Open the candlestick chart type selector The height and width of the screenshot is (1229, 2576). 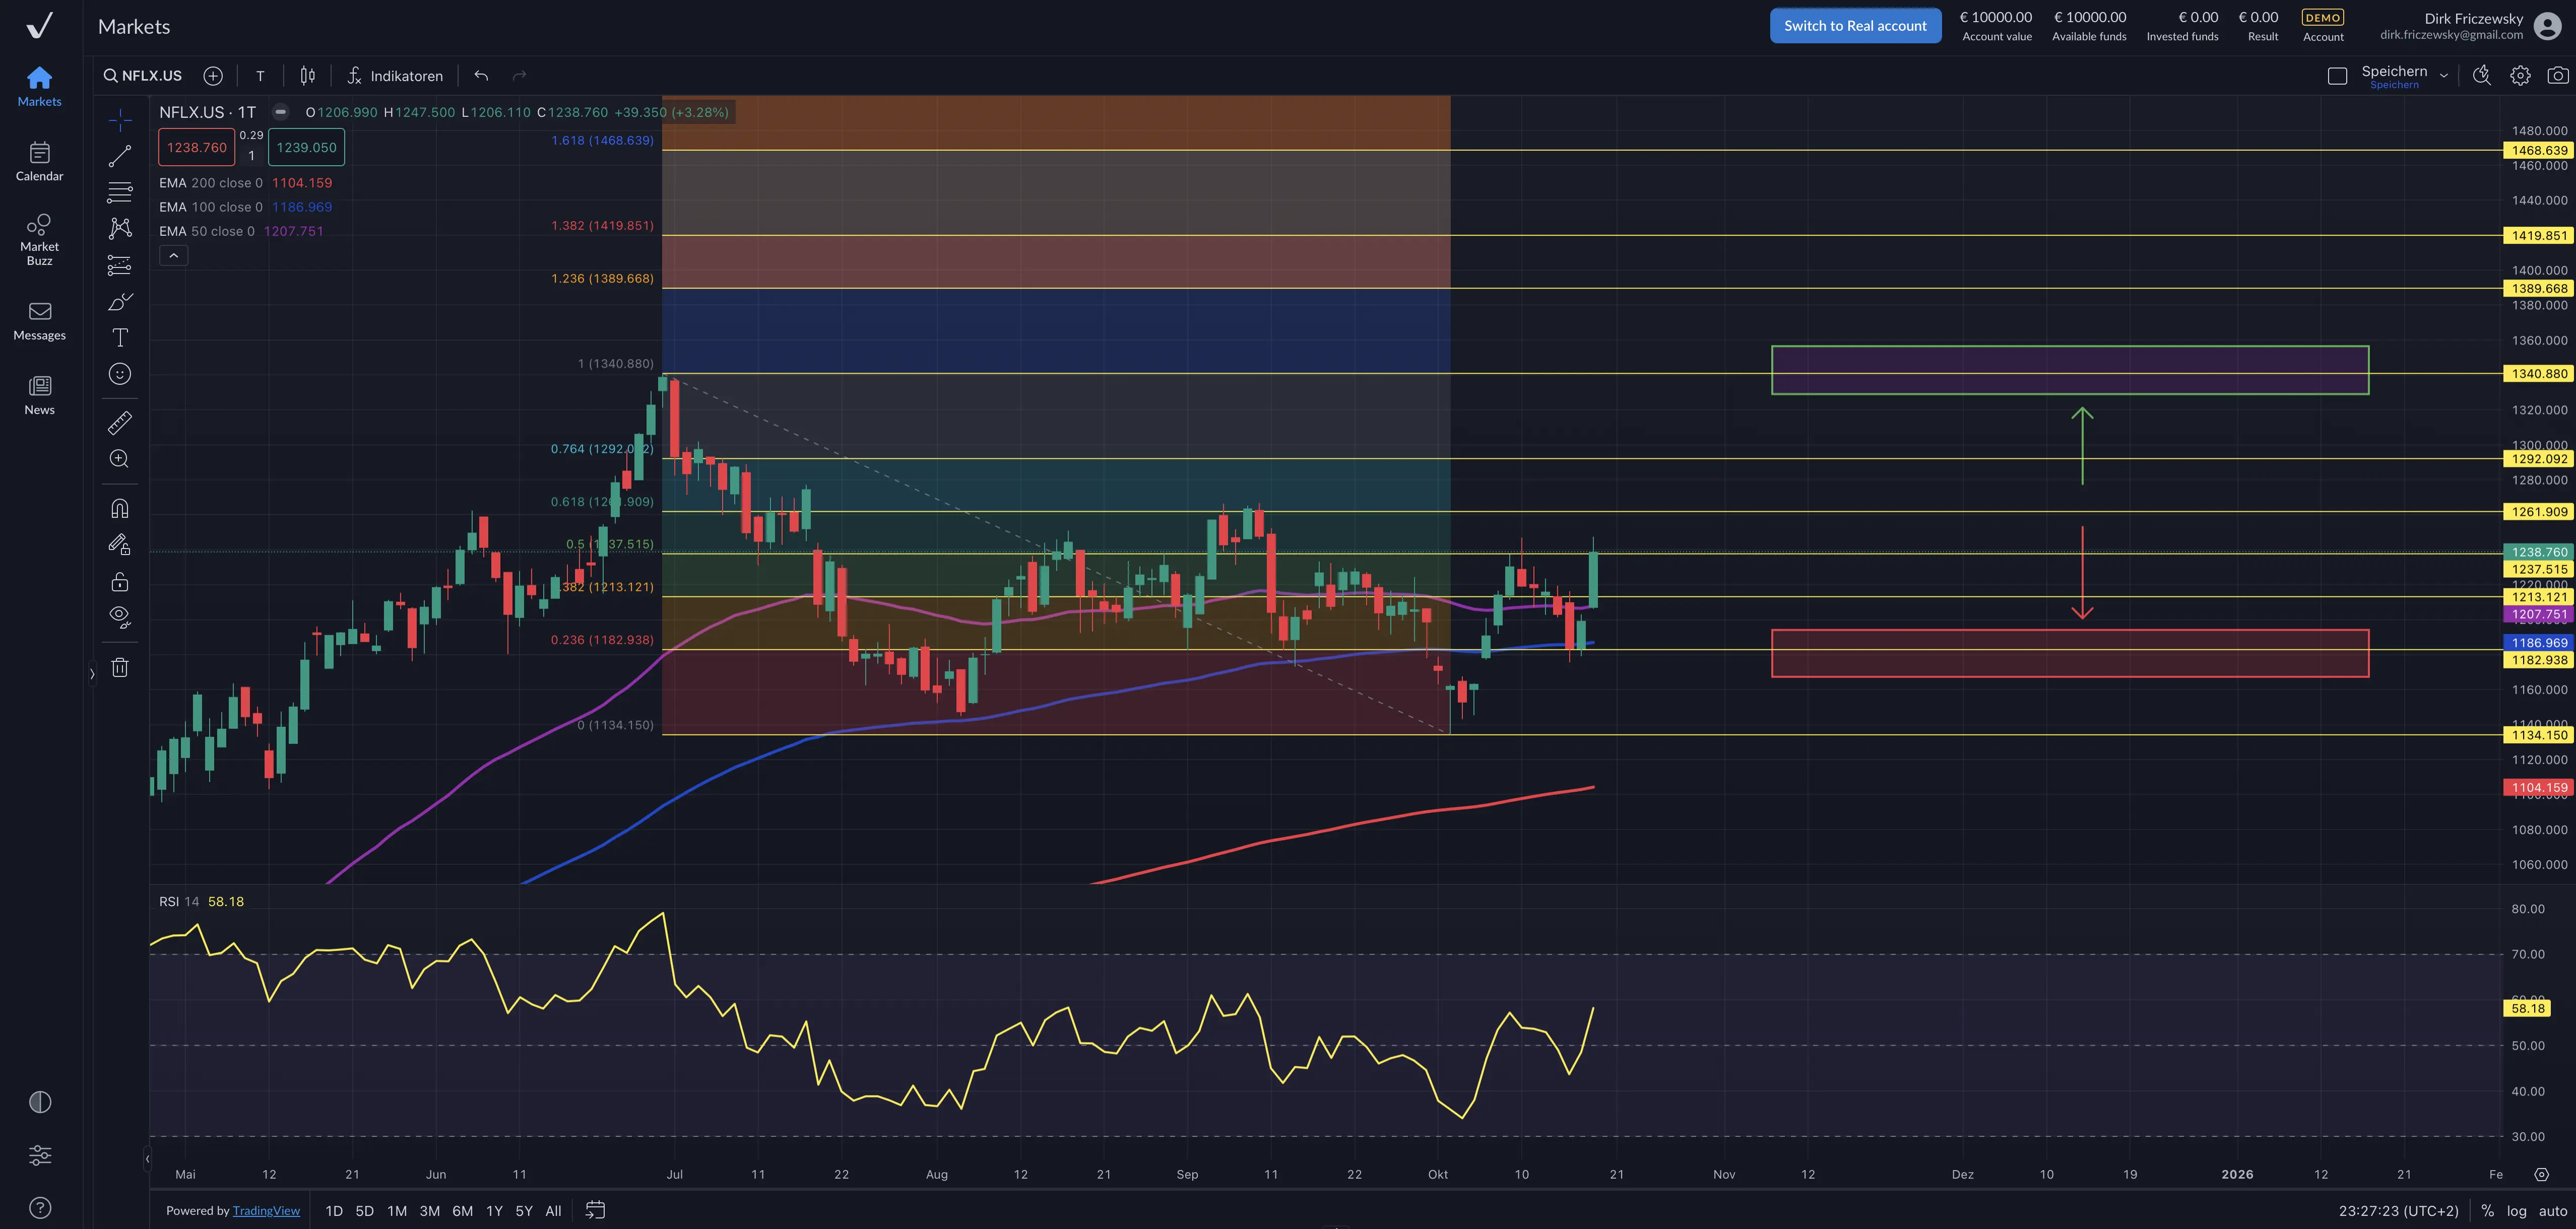[307, 76]
